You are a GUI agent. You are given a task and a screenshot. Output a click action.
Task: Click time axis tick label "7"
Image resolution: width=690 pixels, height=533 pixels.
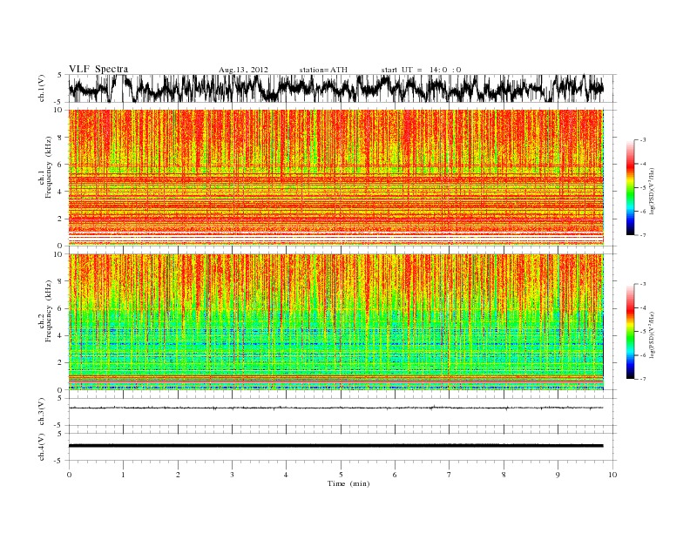click(450, 475)
